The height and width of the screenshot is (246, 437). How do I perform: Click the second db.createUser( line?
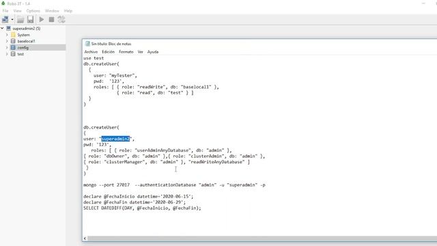pyautogui.click(x=101, y=127)
